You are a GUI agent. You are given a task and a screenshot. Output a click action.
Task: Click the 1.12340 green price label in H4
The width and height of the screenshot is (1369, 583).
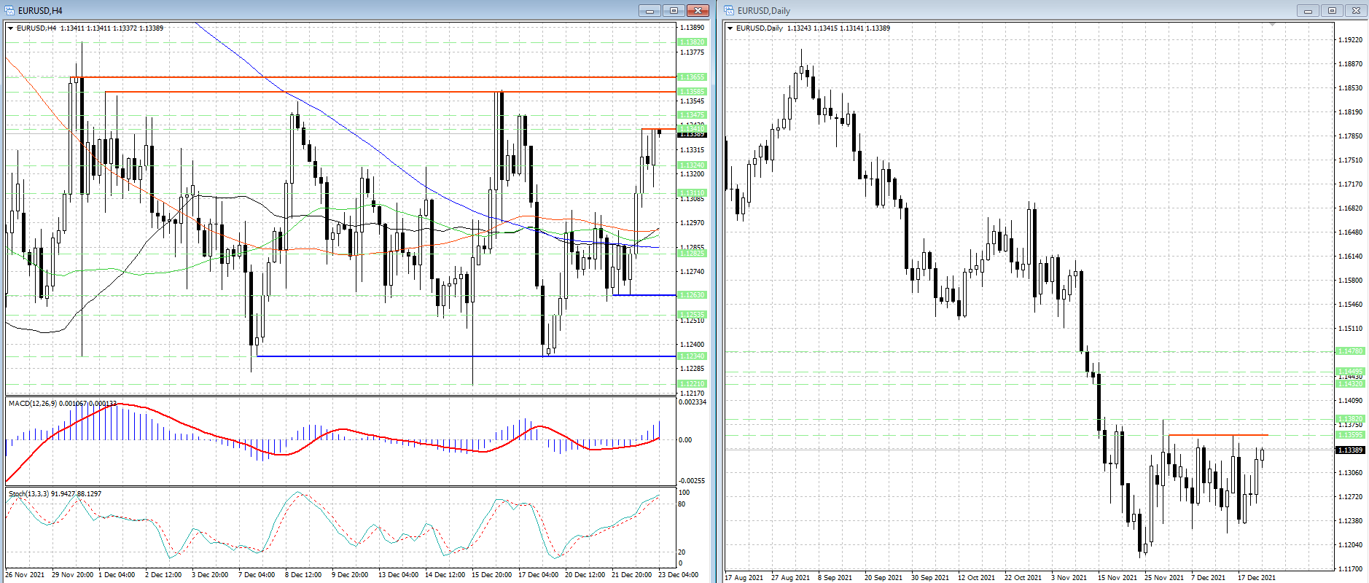[692, 356]
